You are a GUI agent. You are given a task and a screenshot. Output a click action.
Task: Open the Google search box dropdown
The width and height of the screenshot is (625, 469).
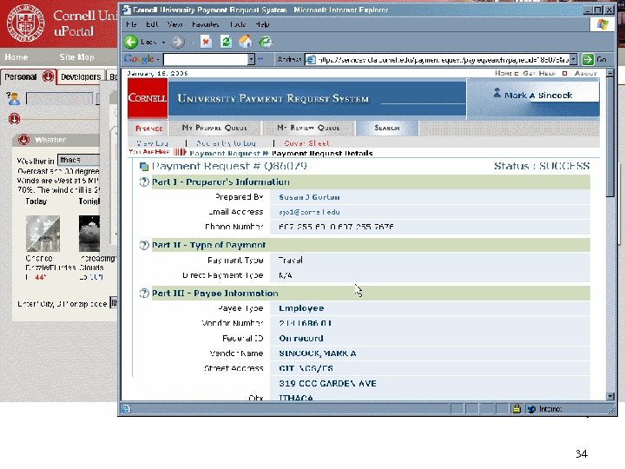(x=251, y=59)
